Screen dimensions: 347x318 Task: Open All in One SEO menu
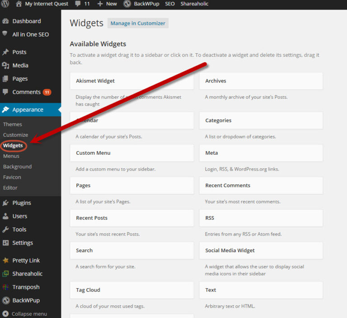coord(31,34)
